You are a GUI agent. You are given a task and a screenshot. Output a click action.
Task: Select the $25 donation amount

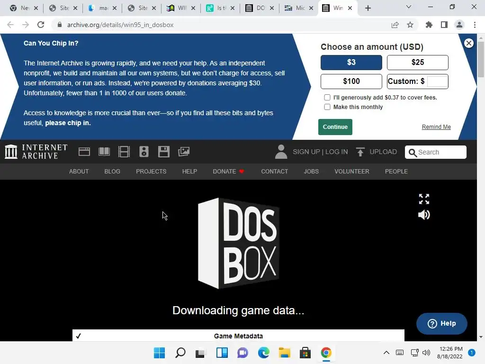(418, 63)
